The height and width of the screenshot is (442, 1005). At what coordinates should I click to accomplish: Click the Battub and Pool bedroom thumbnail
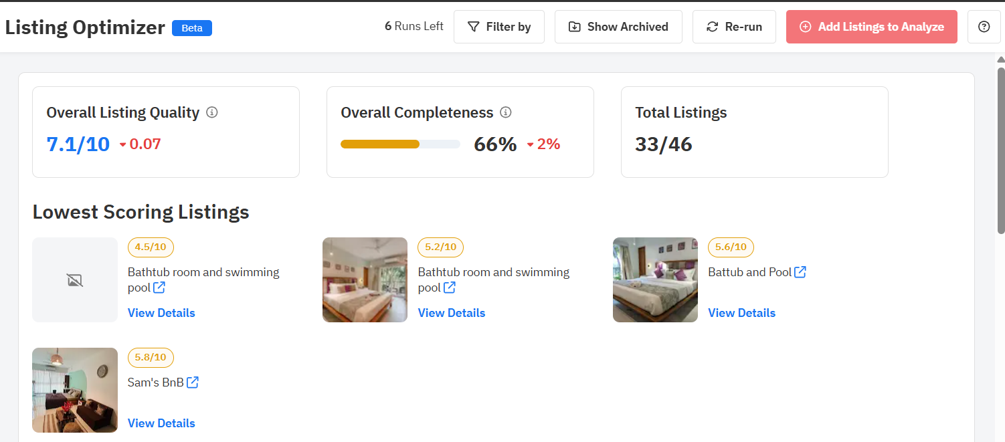655,280
